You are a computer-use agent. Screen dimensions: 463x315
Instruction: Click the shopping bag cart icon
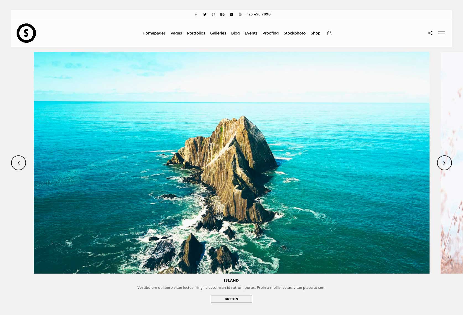click(x=329, y=33)
